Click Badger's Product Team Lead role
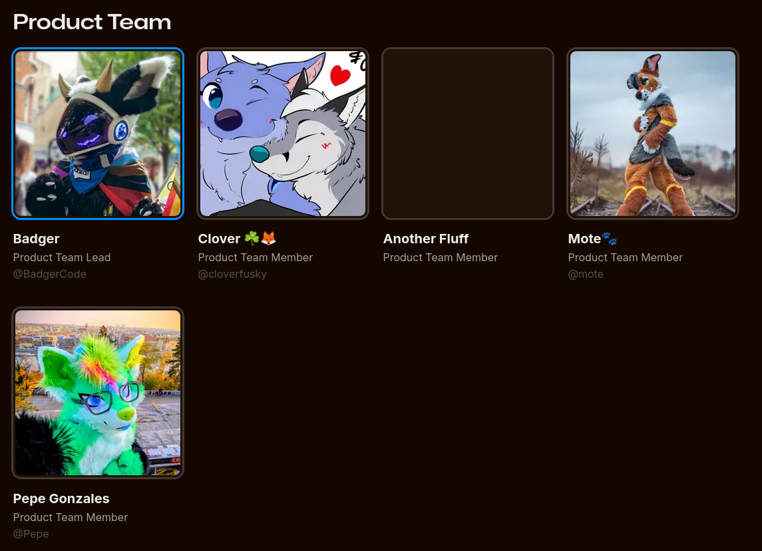This screenshot has height=551, width=762. (x=62, y=257)
